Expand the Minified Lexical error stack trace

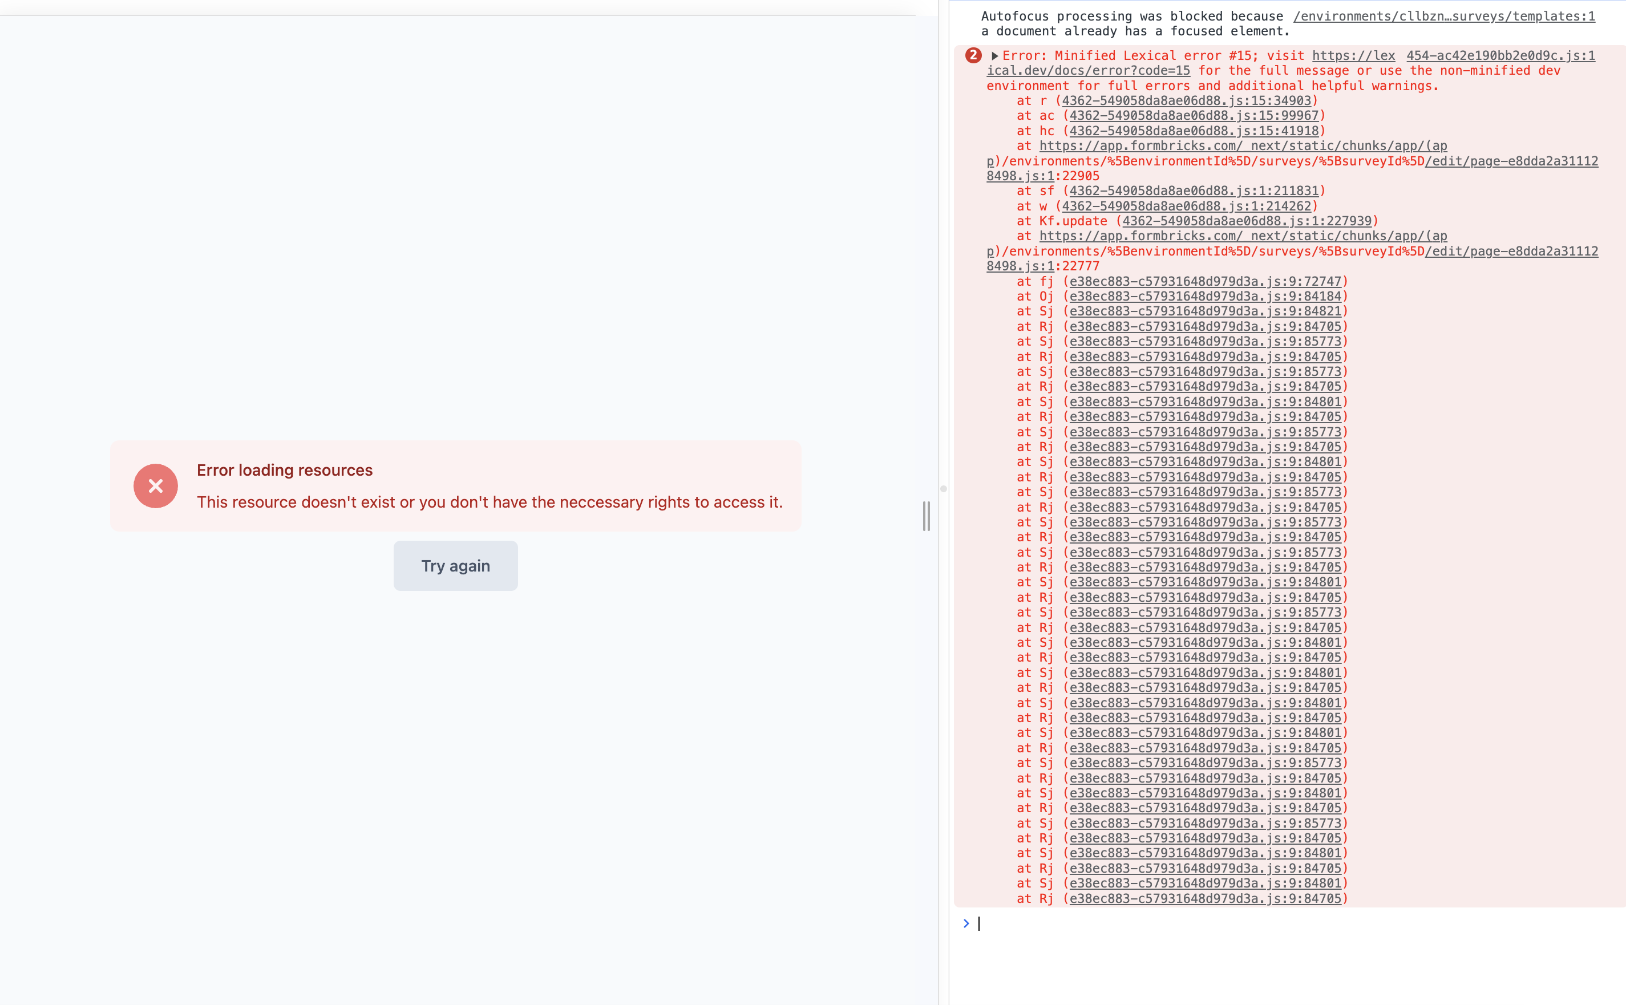994,56
